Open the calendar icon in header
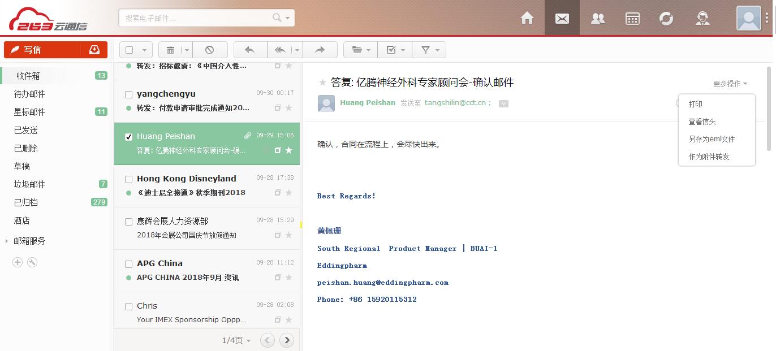The image size is (776, 351). (632, 19)
